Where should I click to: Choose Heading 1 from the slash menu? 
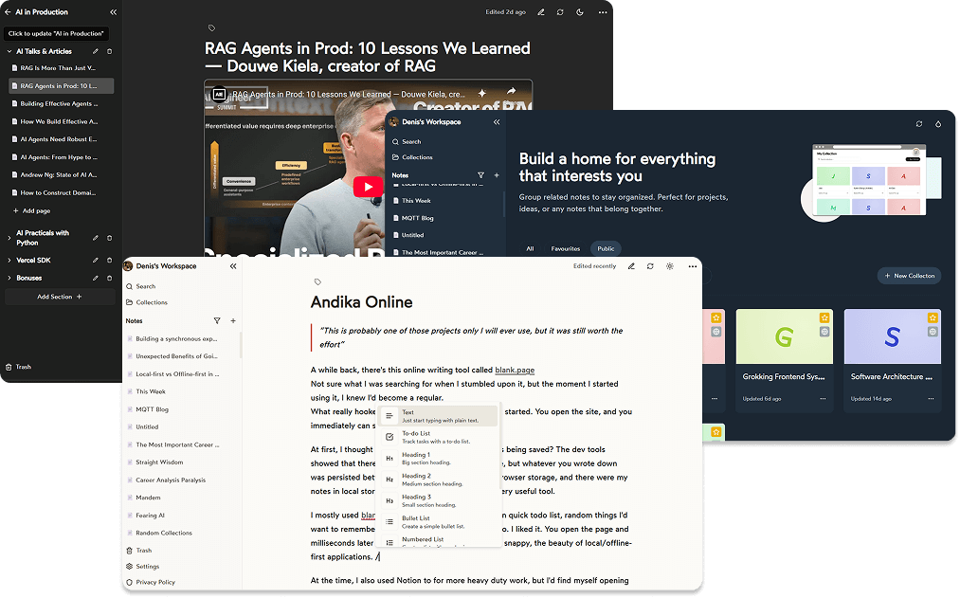coord(415,458)
